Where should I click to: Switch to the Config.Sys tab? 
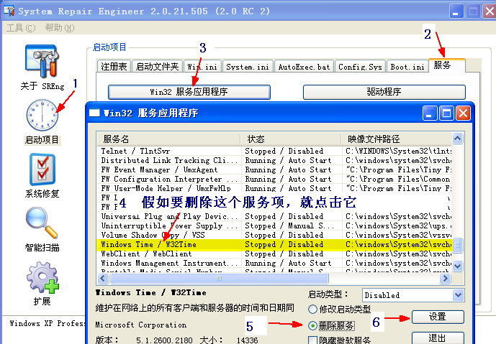[360, 67]
